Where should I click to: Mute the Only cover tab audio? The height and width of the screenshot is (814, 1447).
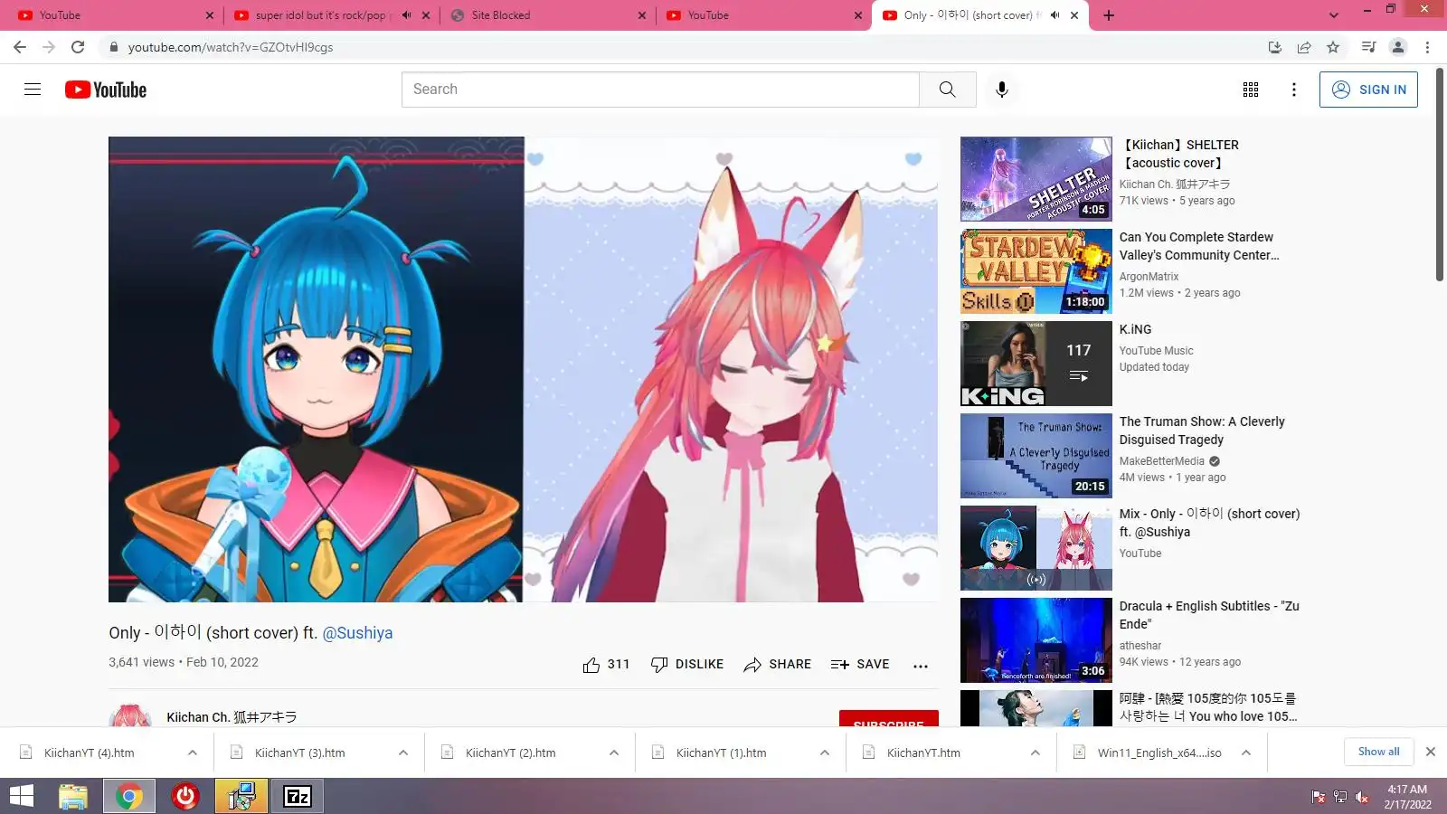pyautogui.click(x=1055, y=15)
